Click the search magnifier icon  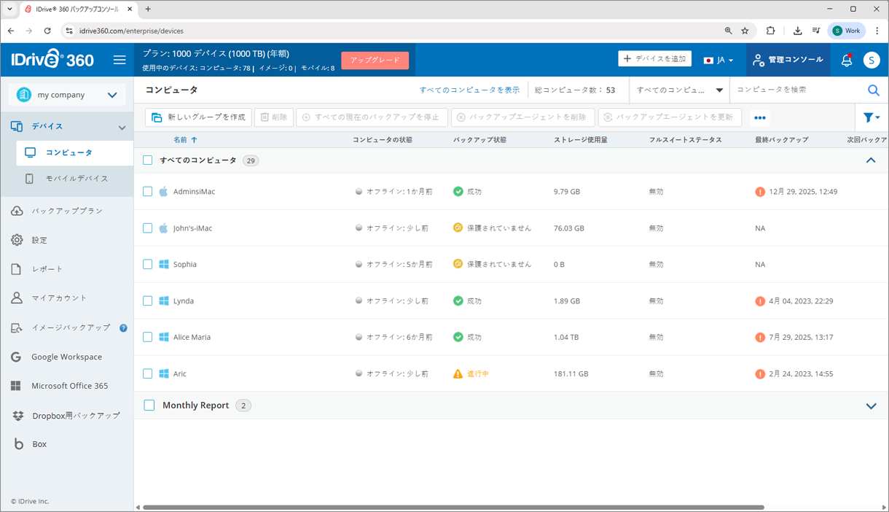coord(873,90)
